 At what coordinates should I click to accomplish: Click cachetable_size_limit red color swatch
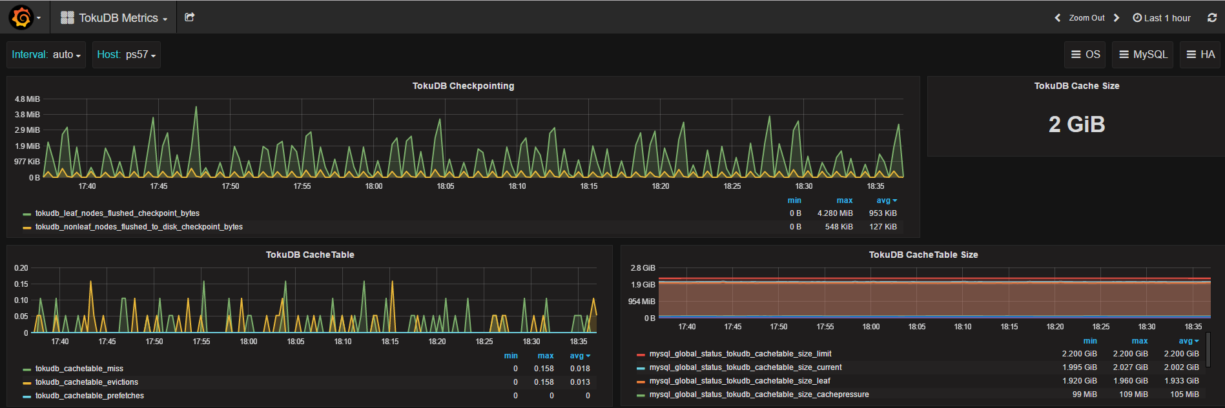tap(641, 355)
